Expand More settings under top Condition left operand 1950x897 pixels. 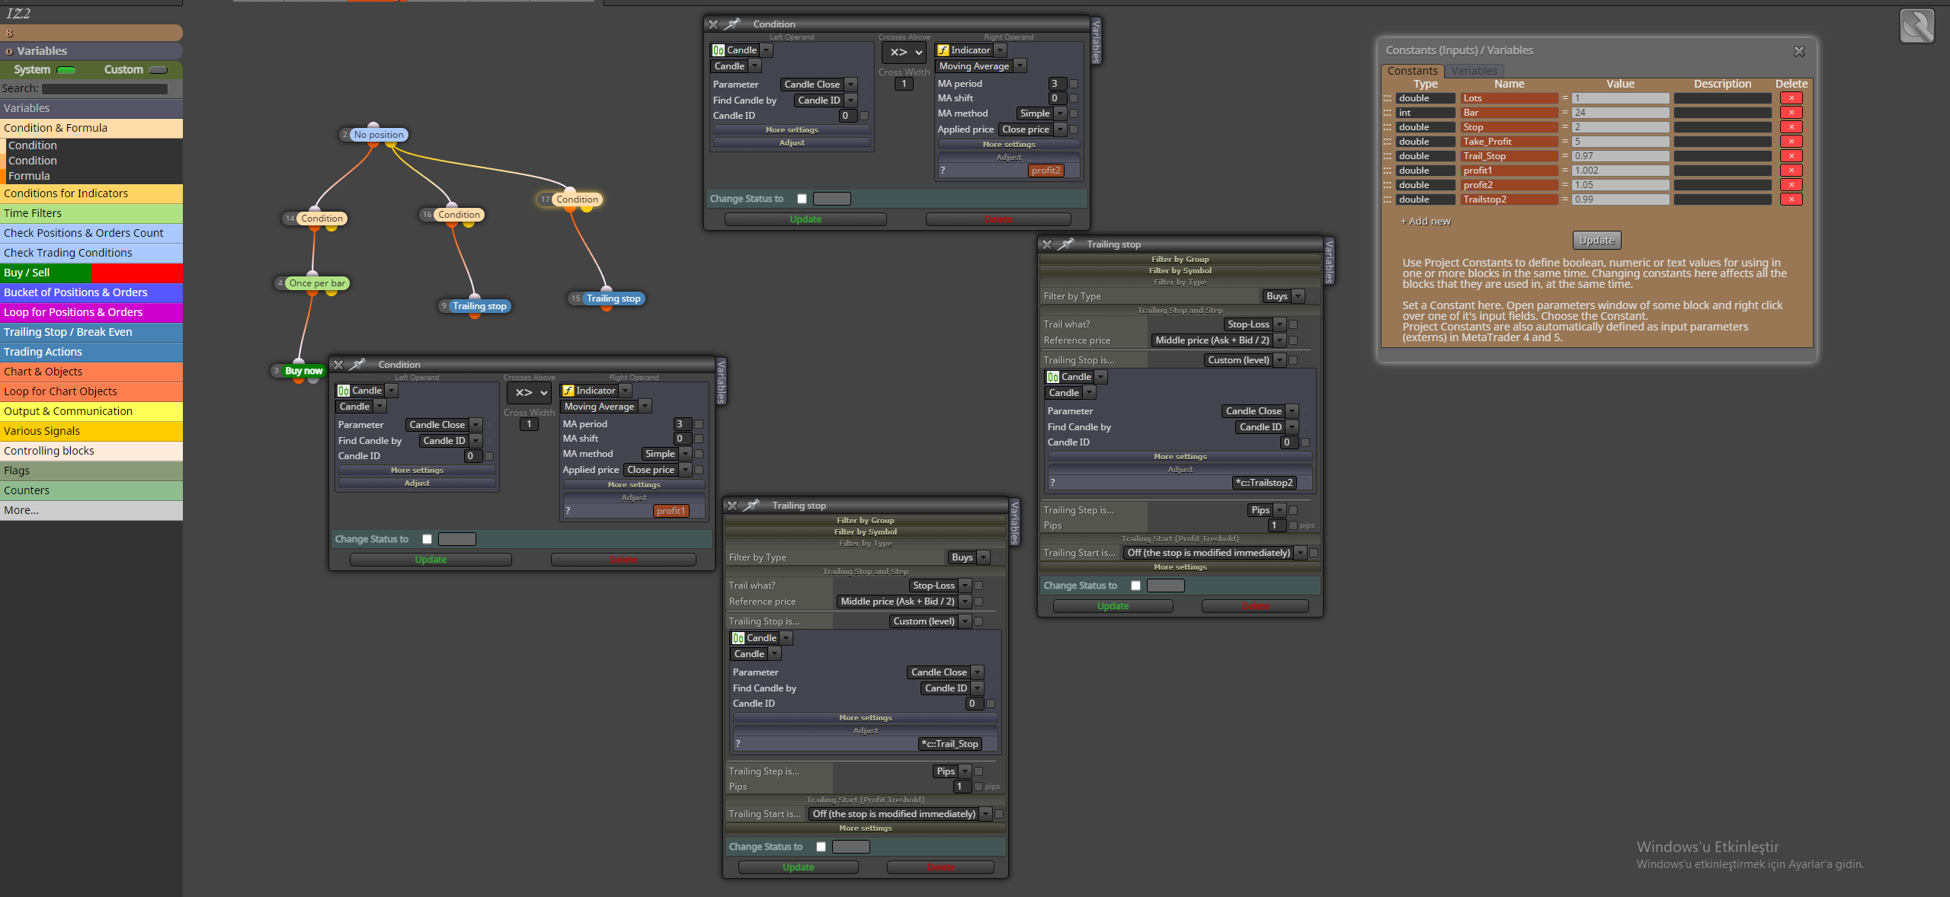(792, 130)
